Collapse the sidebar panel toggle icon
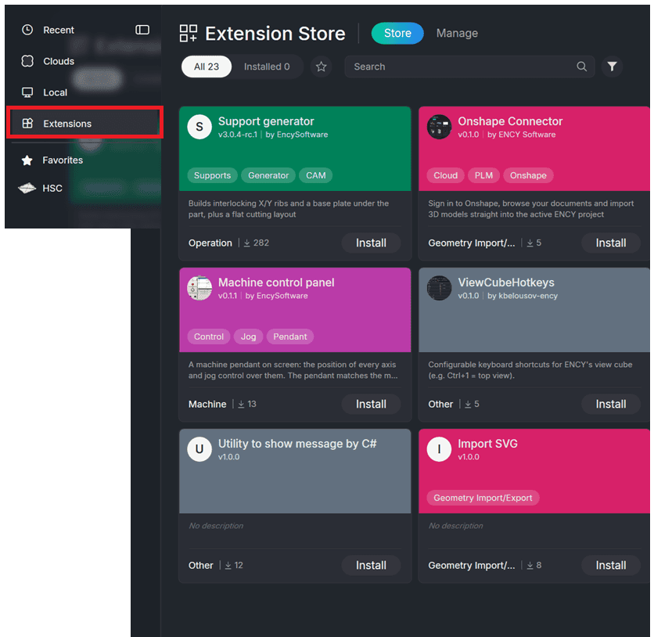 click(142, 30)
